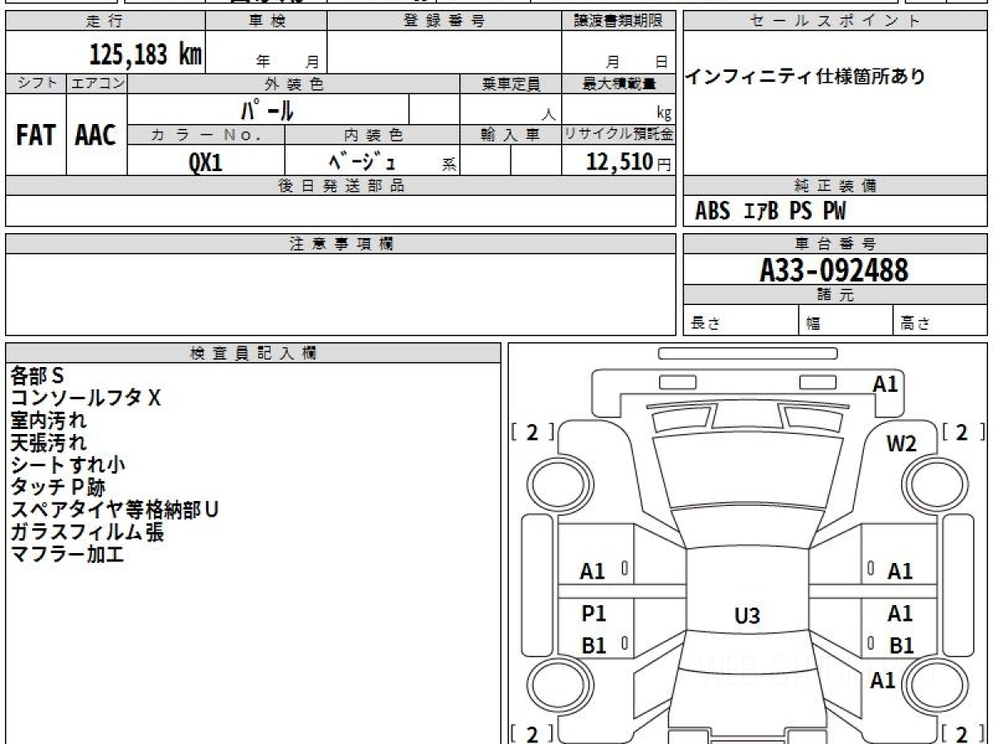The width and height of the screenshot is (993, 744).
Task: Click the リサイクル預託金 label
Action: click(x=619, y=135)
